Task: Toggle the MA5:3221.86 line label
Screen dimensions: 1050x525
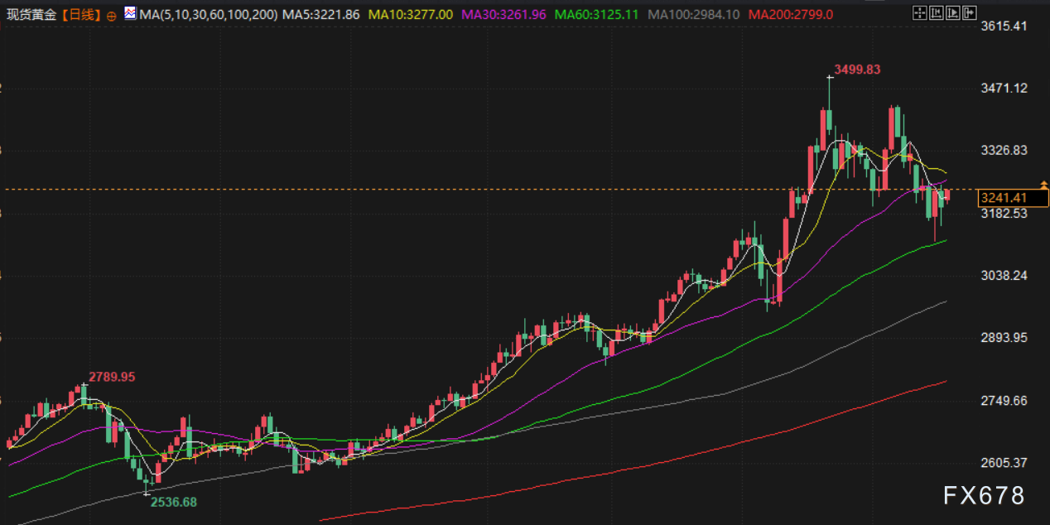Action: click(x=320, y=15)
